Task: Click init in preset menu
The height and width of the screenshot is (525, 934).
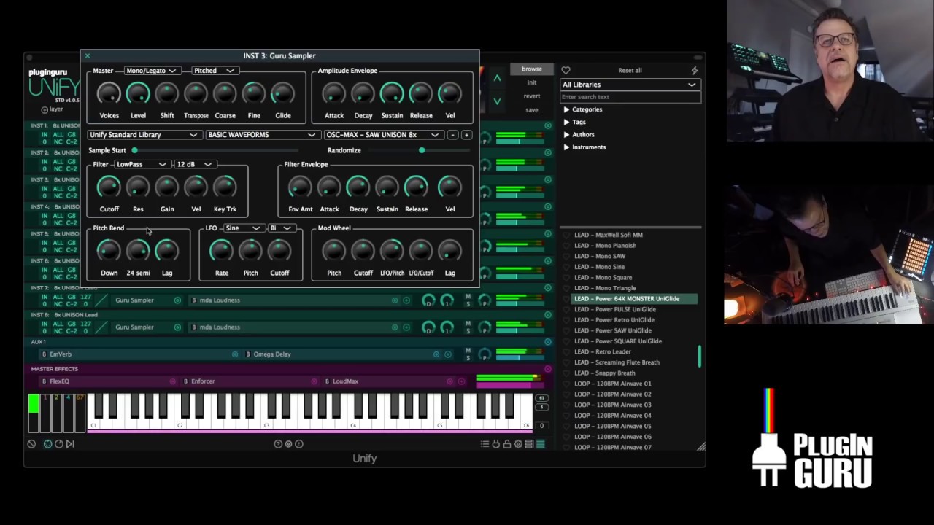Action: tap(531, 82)
